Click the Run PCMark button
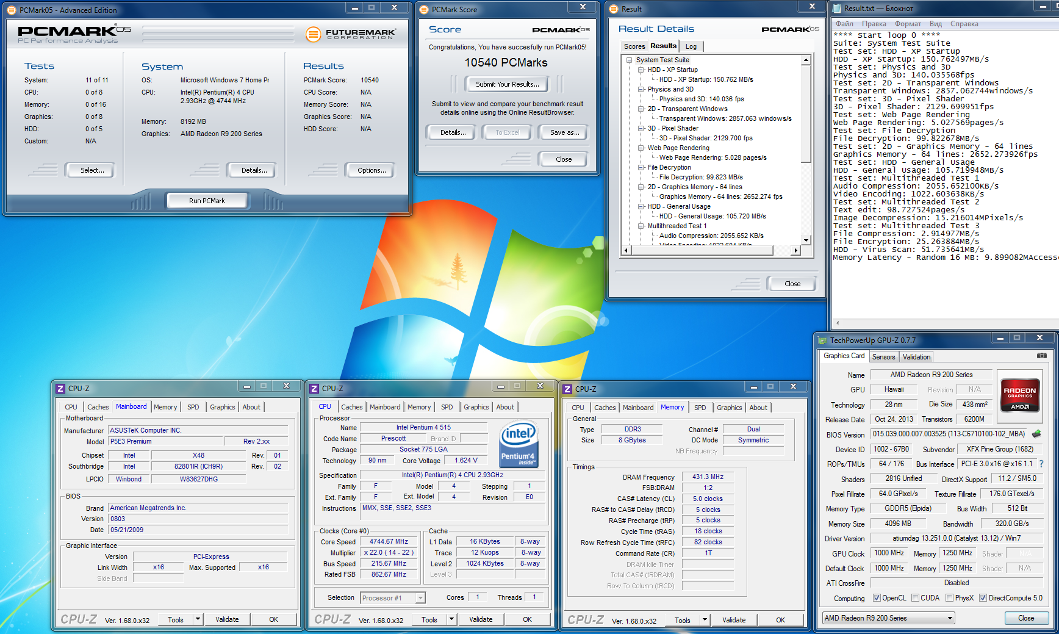1059x634 pixels. [207, 200]
